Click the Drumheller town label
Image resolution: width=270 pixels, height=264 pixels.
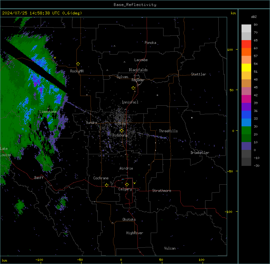tap(200, 153)
